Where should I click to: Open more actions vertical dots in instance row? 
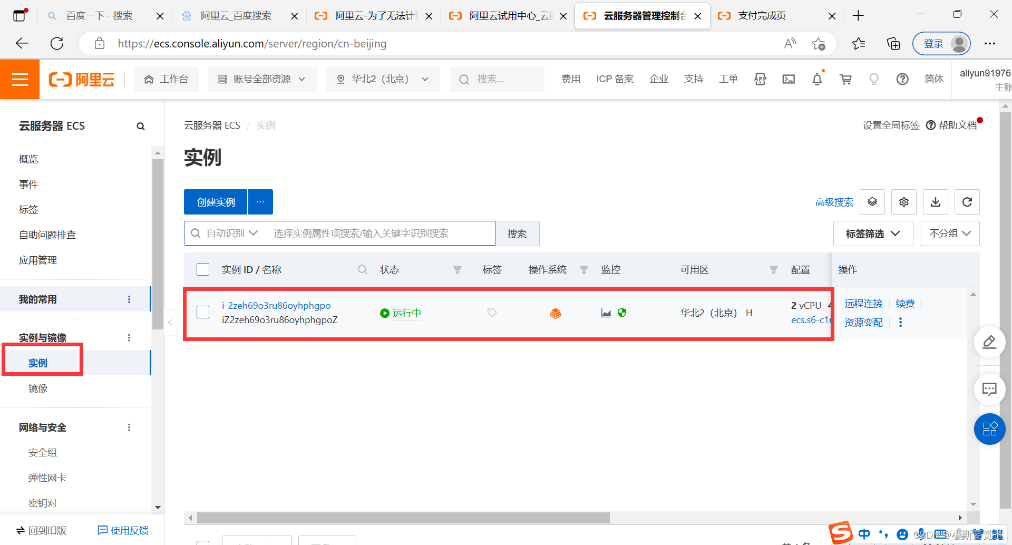900,322
